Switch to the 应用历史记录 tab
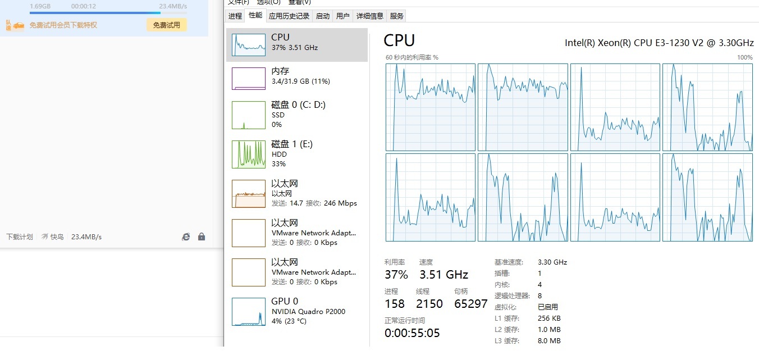 tap(289, 16)
